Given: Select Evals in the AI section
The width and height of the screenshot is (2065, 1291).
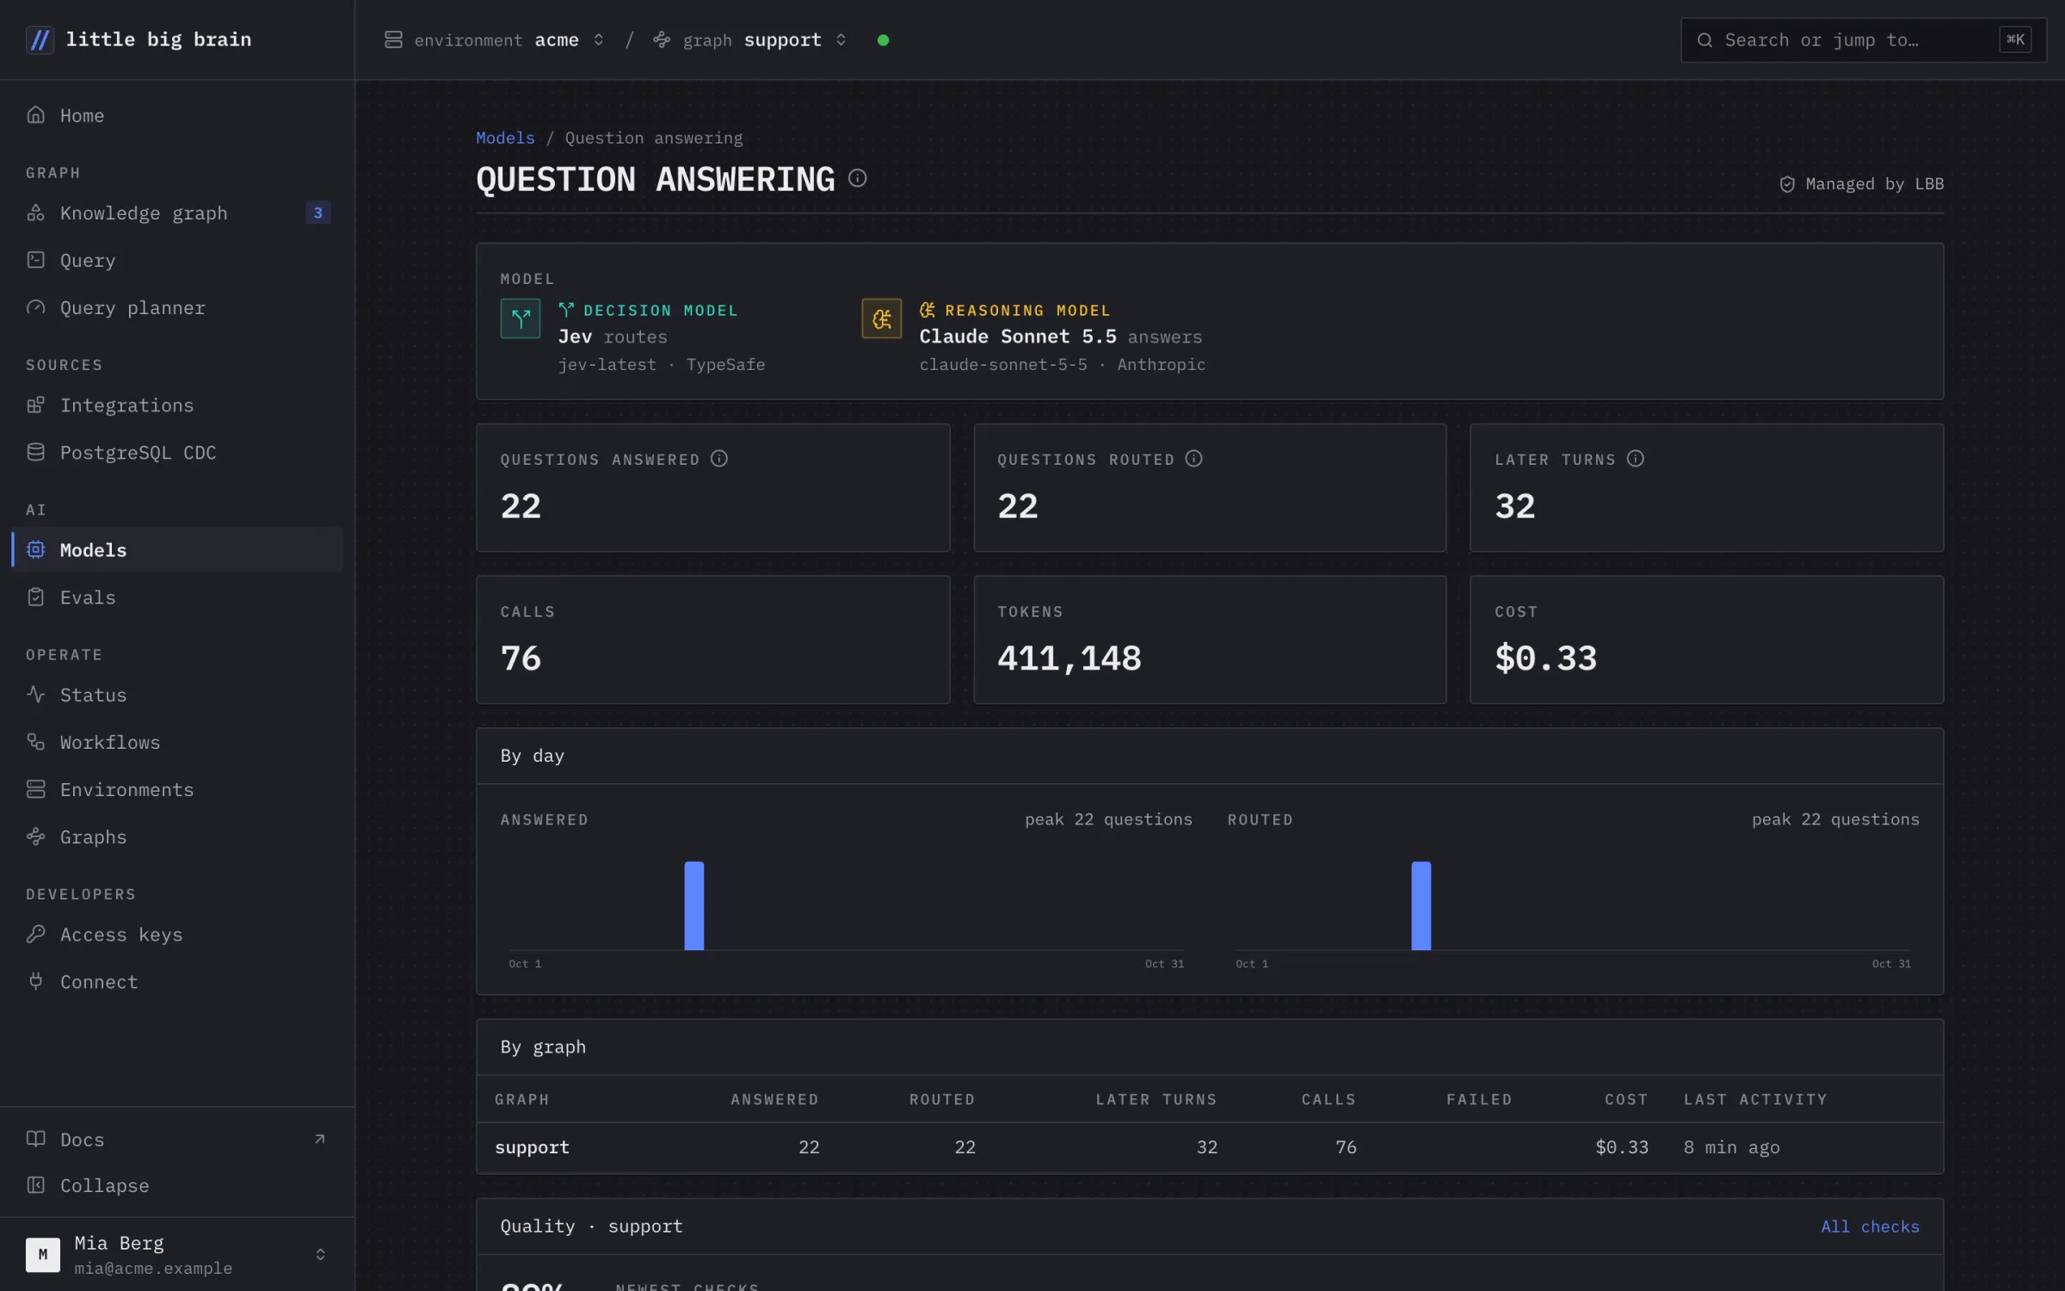Looking at the screenshot, I should [177, 596].
